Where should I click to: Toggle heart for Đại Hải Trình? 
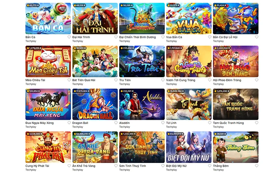(116, 37)
